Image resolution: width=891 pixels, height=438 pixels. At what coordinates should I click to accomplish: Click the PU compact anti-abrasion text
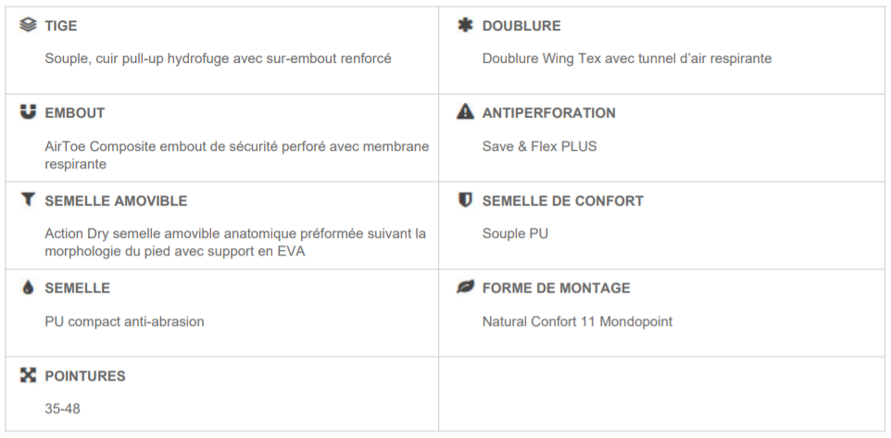pos(124,321)
